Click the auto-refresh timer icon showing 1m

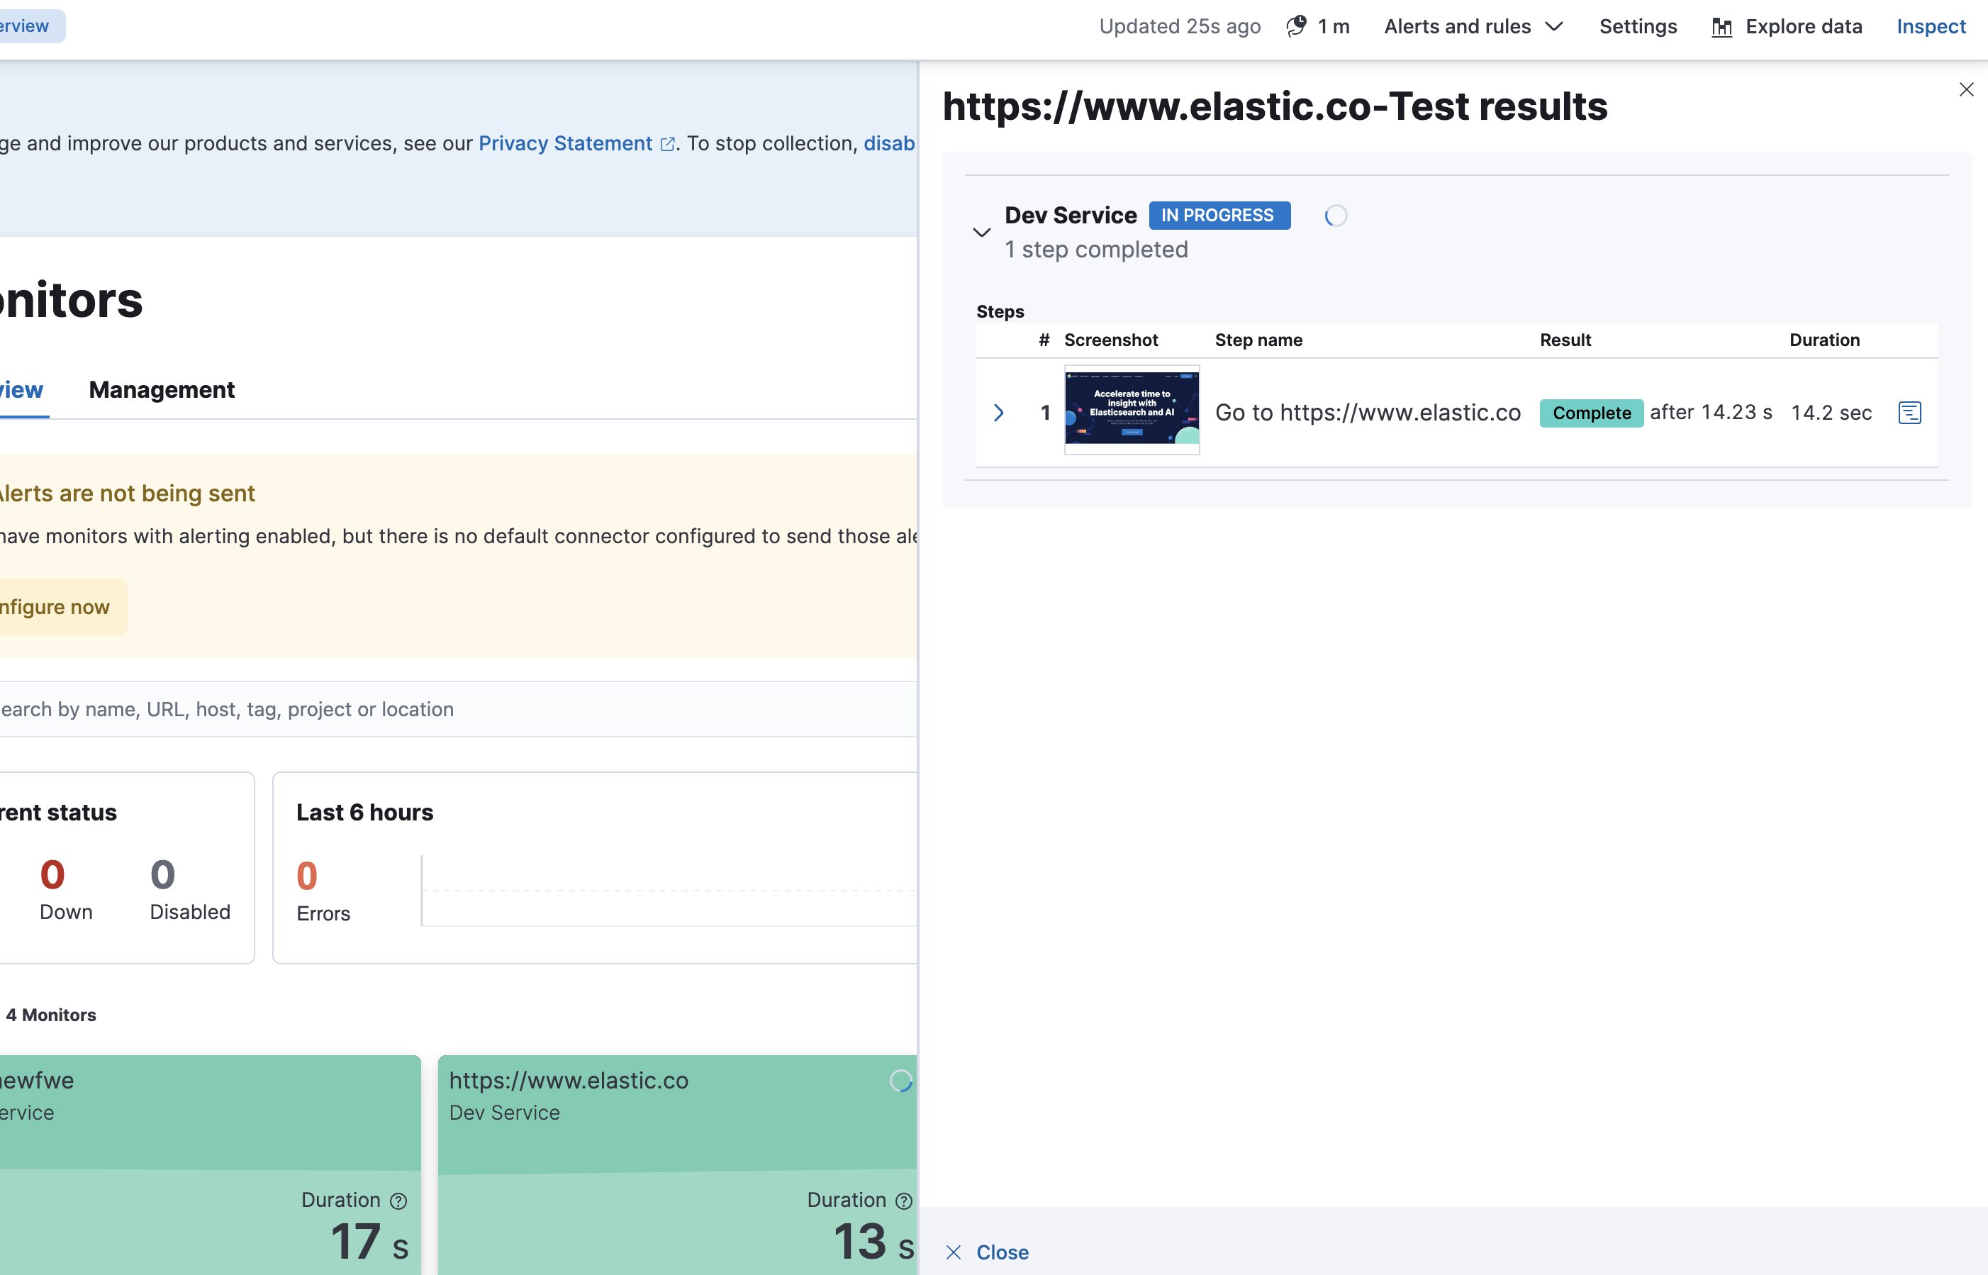pos(1296,26)
